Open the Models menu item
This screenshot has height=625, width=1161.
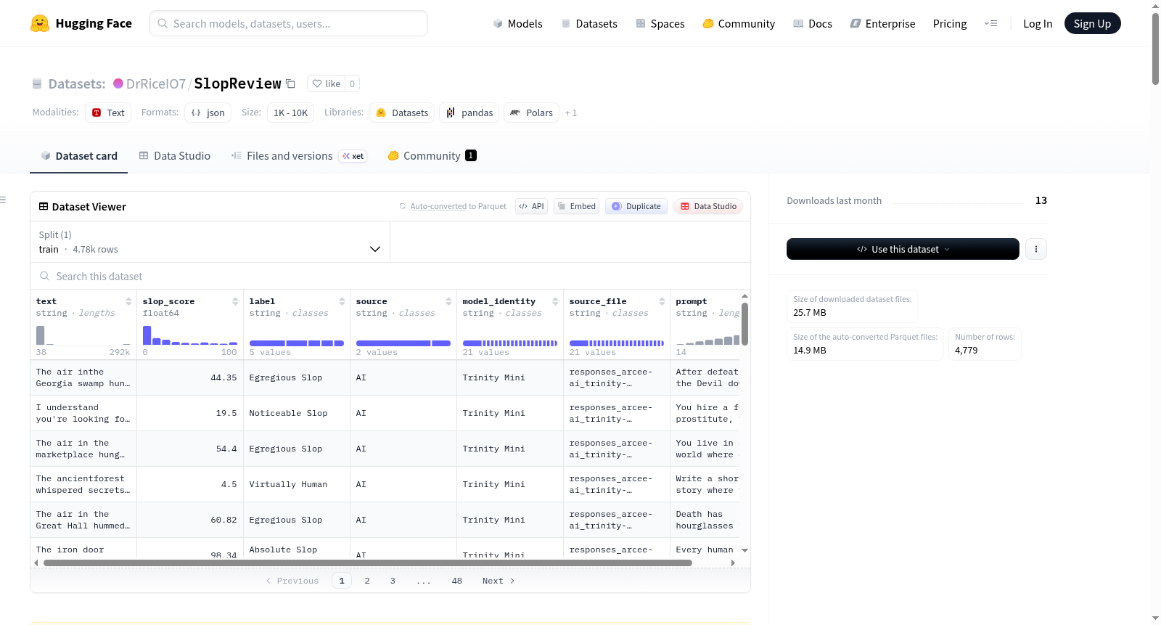tap(517, 23)
